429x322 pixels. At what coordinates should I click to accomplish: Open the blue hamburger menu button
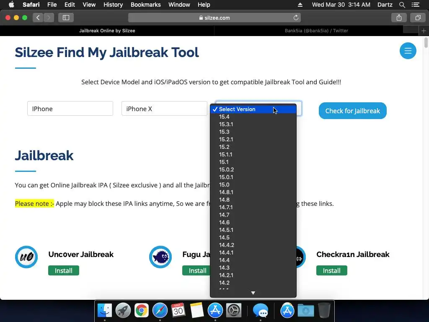408,51
